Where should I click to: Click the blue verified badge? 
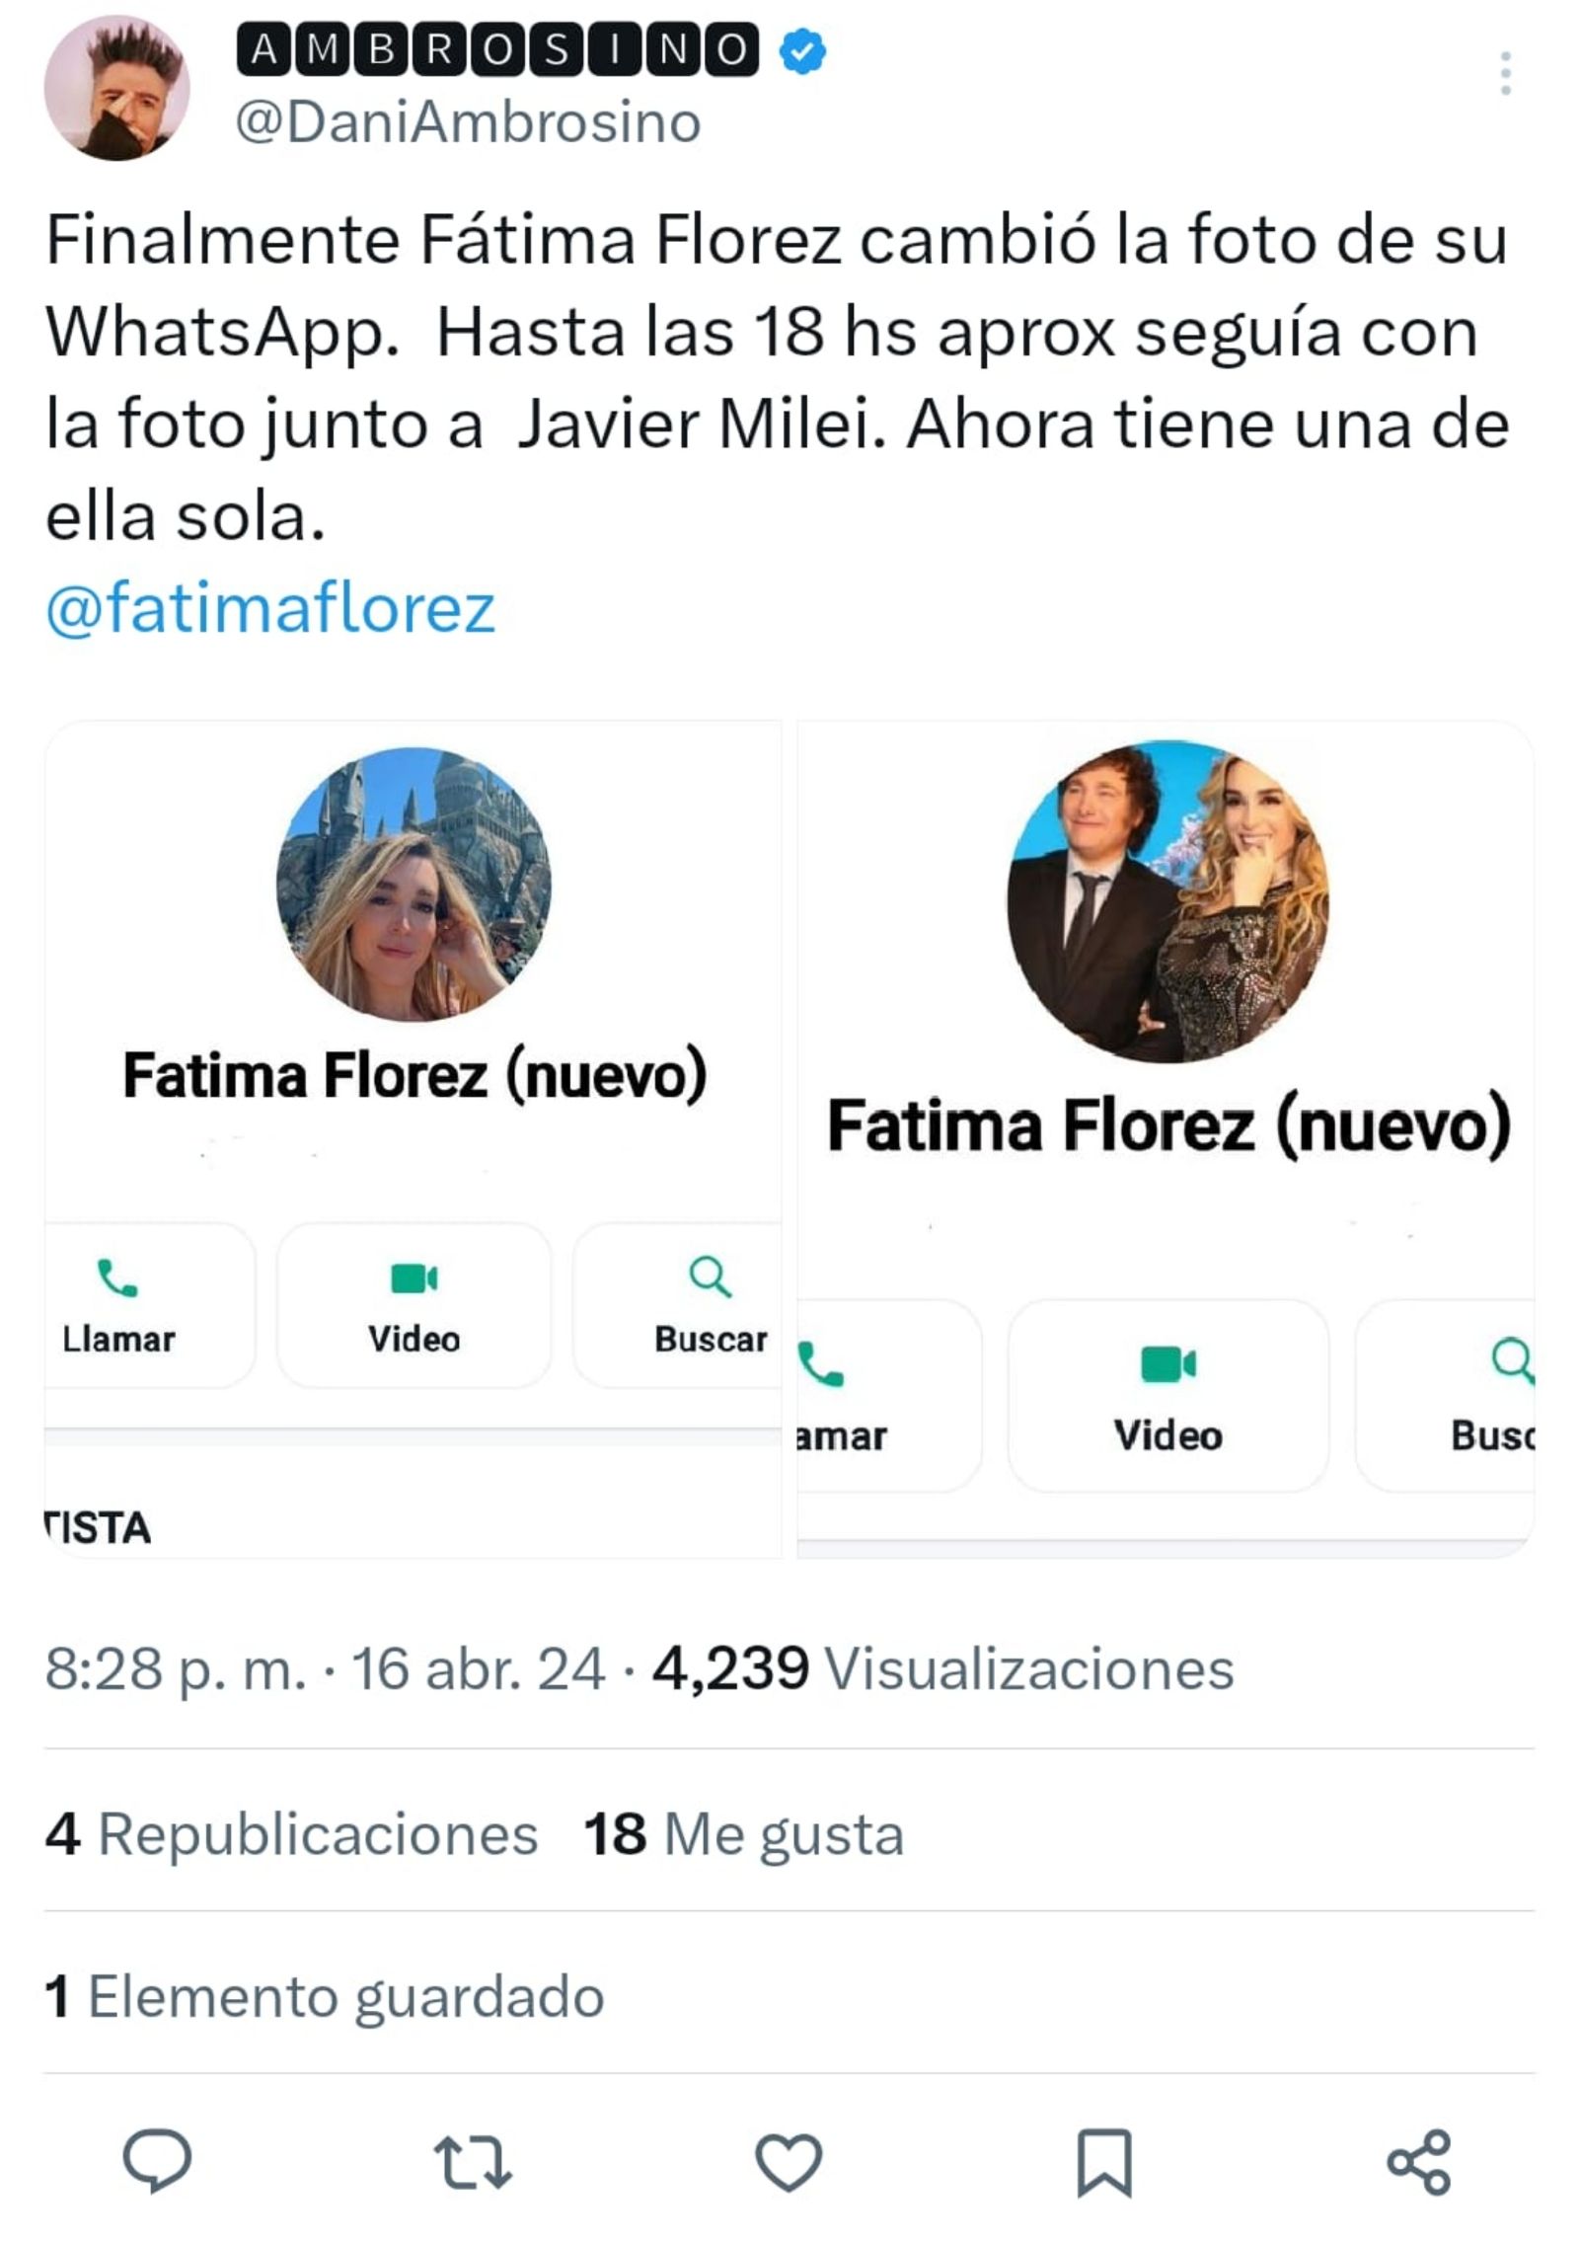coord(803,51)
